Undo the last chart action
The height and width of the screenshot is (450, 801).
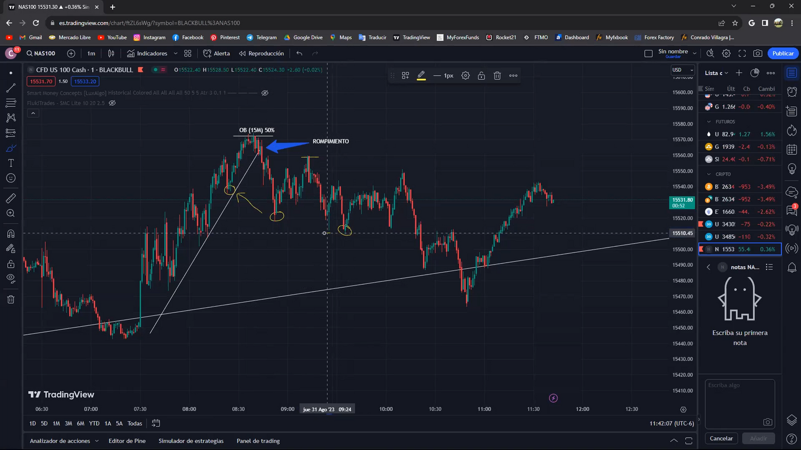[299, 54]
